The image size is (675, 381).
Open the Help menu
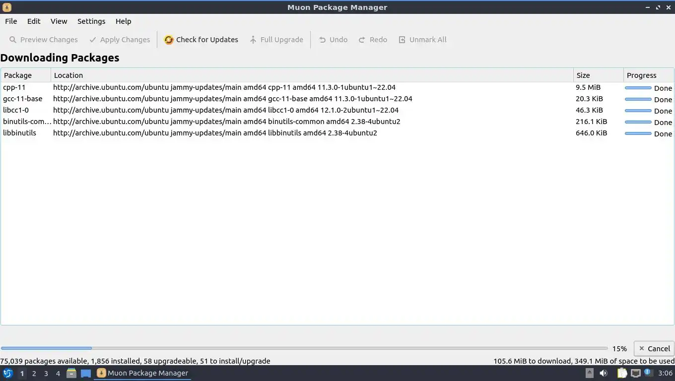123,21
